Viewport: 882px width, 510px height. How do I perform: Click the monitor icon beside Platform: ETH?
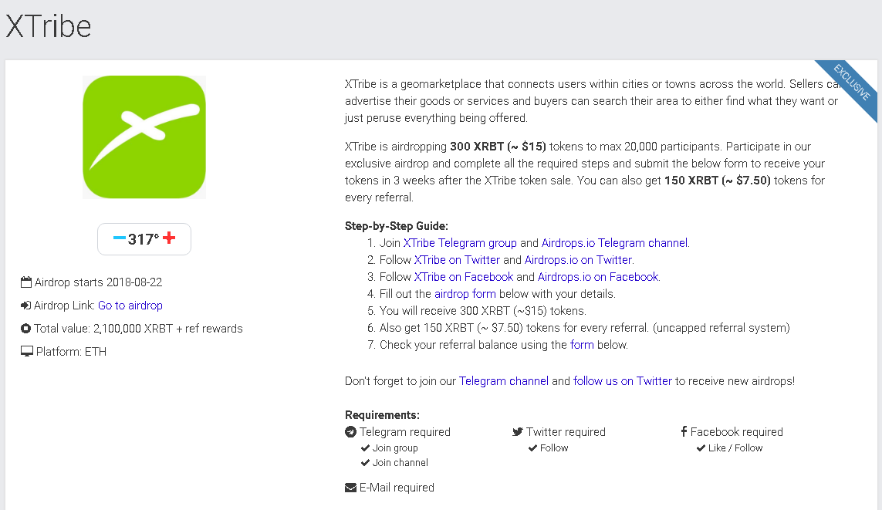[x=27, y=352]
